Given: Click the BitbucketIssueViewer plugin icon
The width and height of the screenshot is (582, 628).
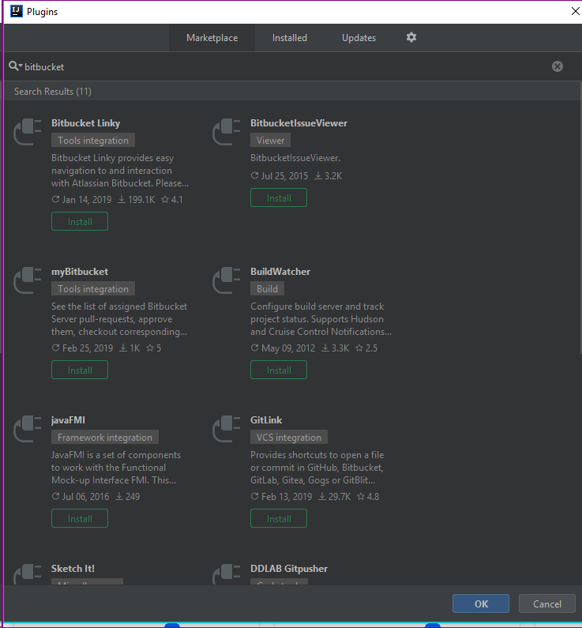Looking at the screenshot, I should click(226, 132).
